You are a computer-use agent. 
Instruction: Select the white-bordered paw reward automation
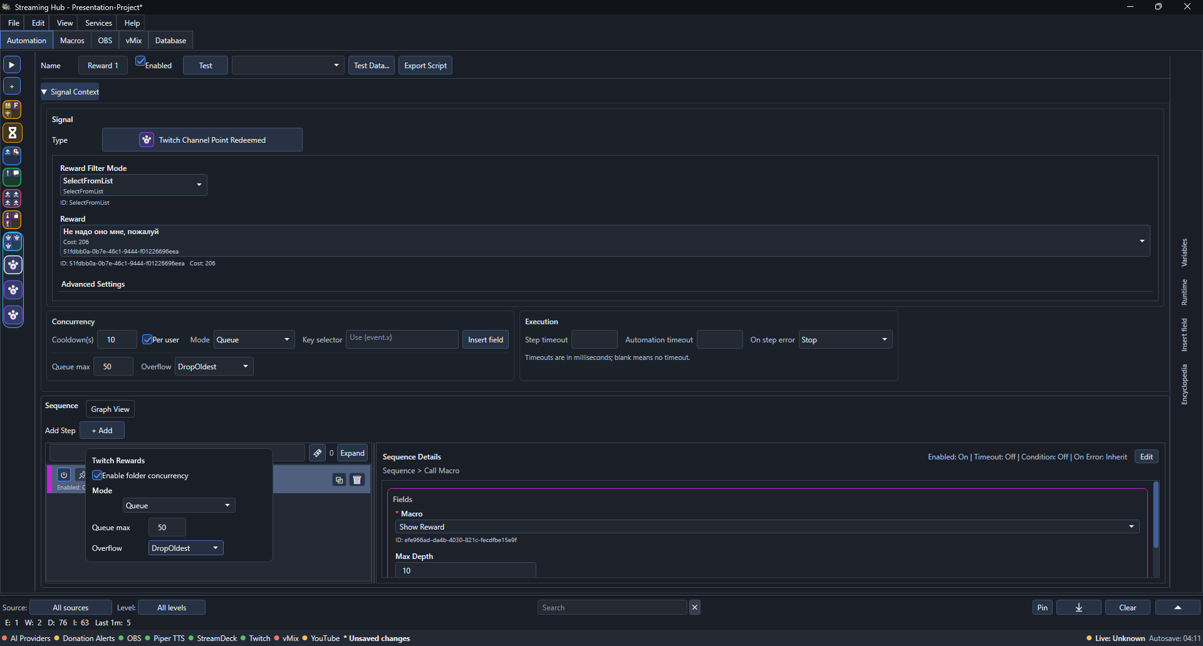(x=13, y=265)
